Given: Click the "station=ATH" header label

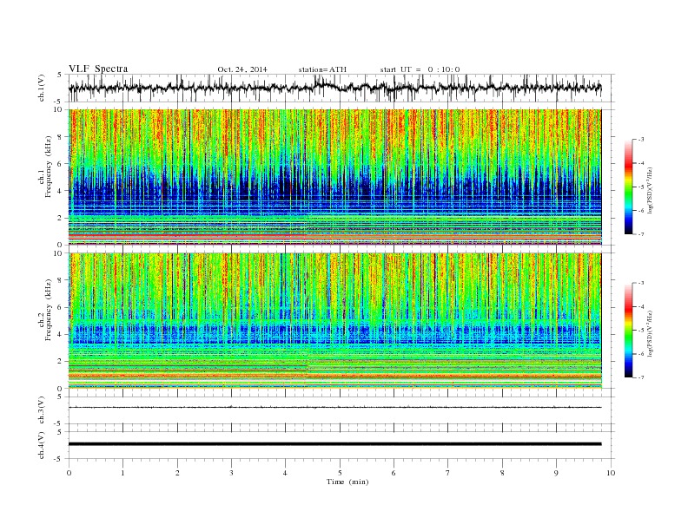Looking at the screenshot, I should click(x=322, y=69).
